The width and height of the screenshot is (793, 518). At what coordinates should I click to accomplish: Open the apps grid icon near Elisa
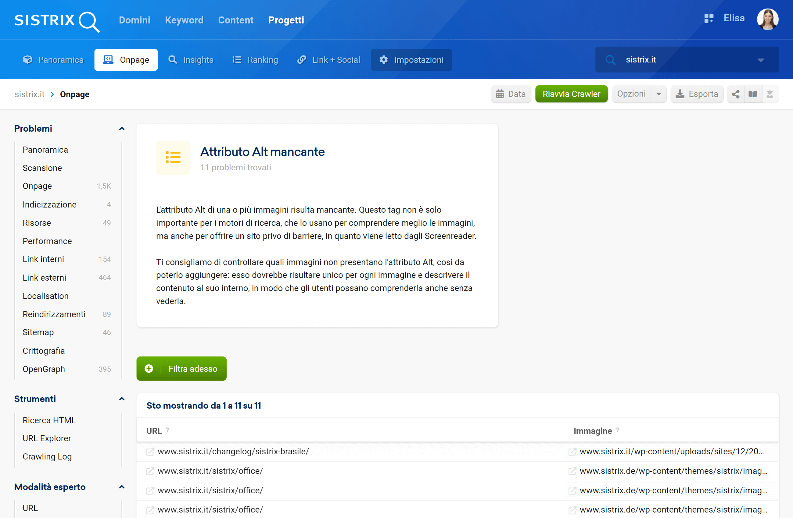(709, 19)
